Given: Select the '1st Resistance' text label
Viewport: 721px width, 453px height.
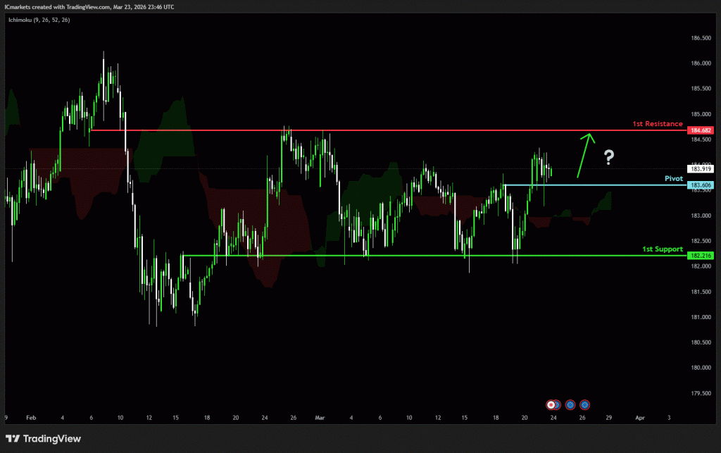Looking at the screenshot, I should [x=657, y=124].
